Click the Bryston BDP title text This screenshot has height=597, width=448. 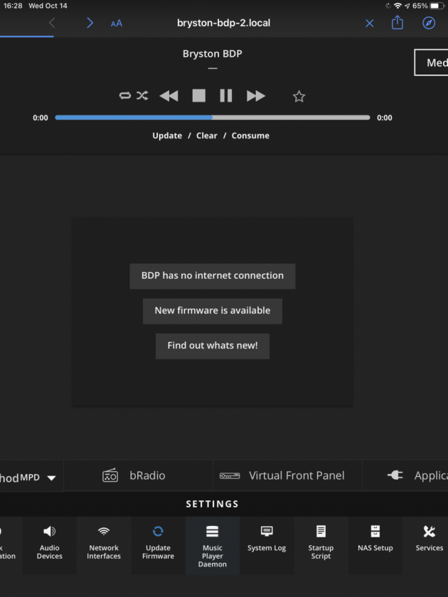212,54
